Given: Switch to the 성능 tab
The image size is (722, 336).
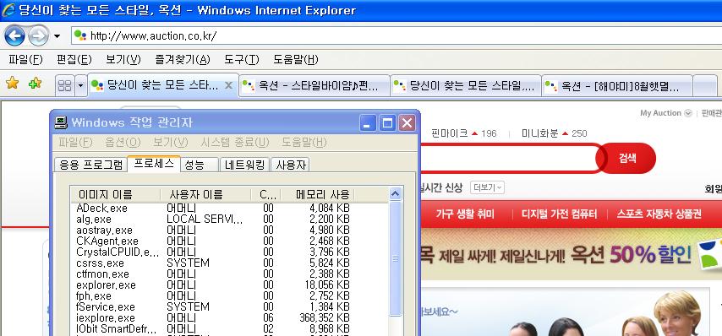Looking at the screenshot, I should tap(200, 165).
